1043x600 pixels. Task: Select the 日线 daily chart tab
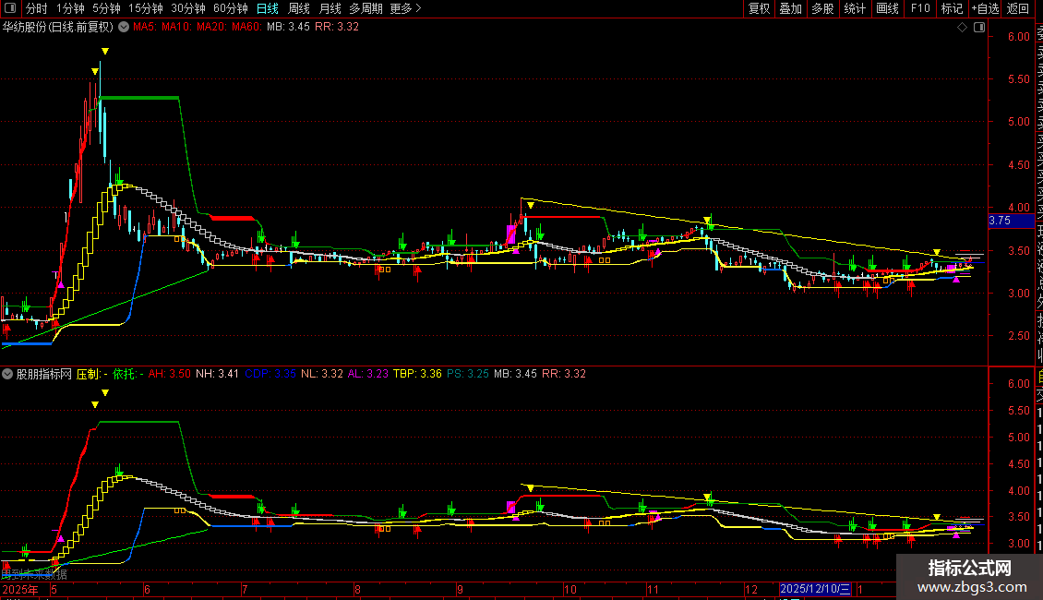click(268, 8)
